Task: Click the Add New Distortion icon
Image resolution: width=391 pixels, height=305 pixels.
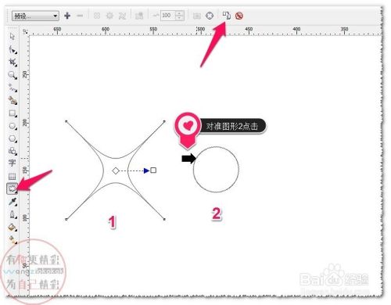Action: 139,16
